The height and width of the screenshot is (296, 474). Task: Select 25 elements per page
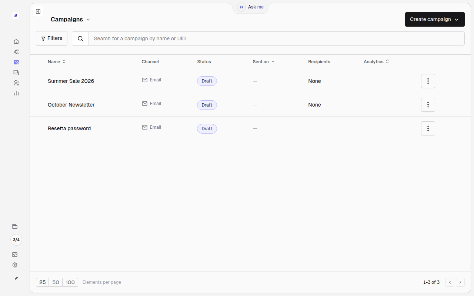coord(43,282)
